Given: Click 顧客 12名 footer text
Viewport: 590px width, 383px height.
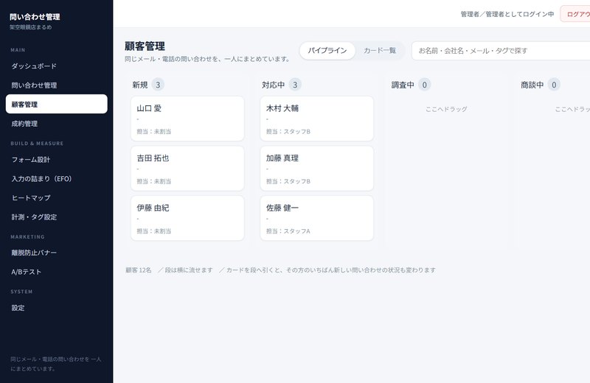Looking at the screenshot, I should tap(139, 270).
